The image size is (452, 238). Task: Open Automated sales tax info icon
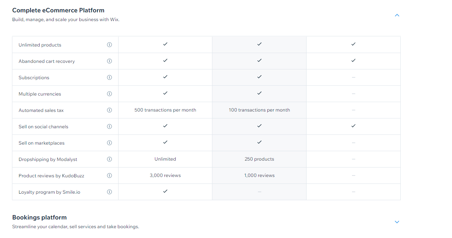coord(109,110)
